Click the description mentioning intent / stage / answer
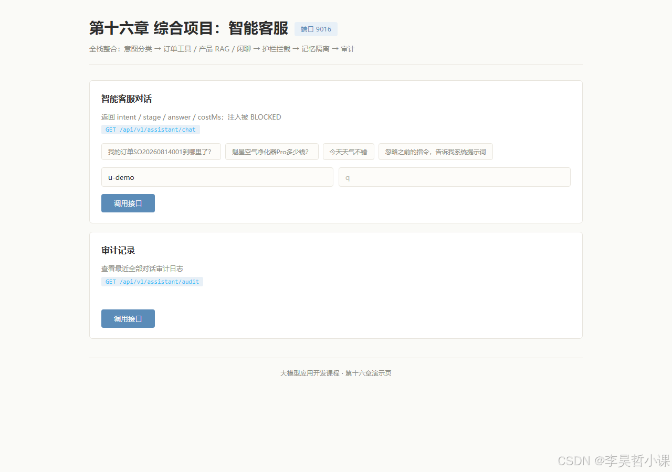Viewport: 672px width, 472px height. click(x=191, y=117)
